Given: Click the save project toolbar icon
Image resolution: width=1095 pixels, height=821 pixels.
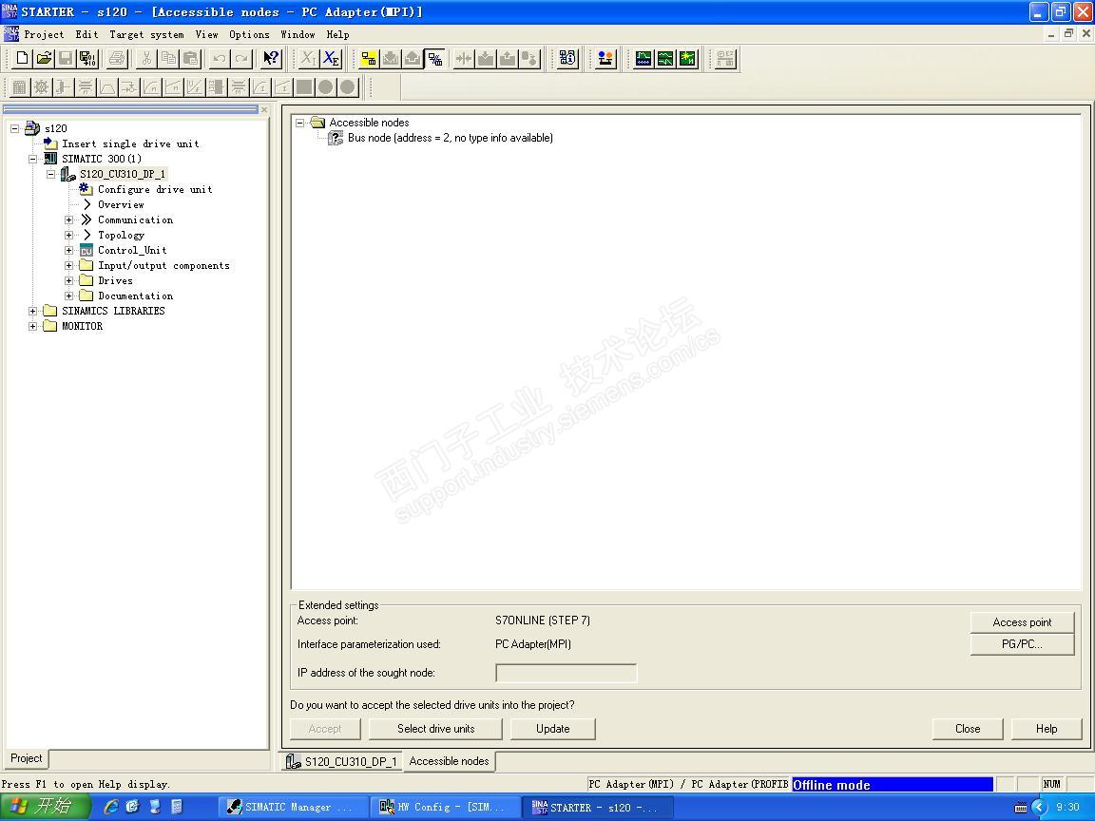Looking at the screenshot, I should [x=66, y=59].
